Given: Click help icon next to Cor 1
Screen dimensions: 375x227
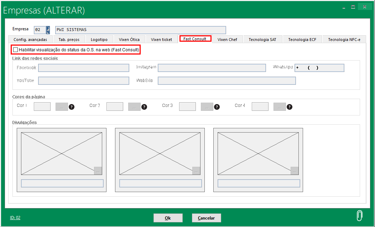Looking at the screenshot, I should (72, 107).
